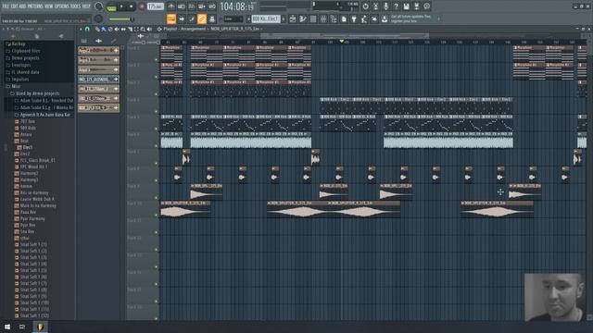Select the Zoom tool in Playlist
Screen dimensions: 593x333
pos(143,29)
